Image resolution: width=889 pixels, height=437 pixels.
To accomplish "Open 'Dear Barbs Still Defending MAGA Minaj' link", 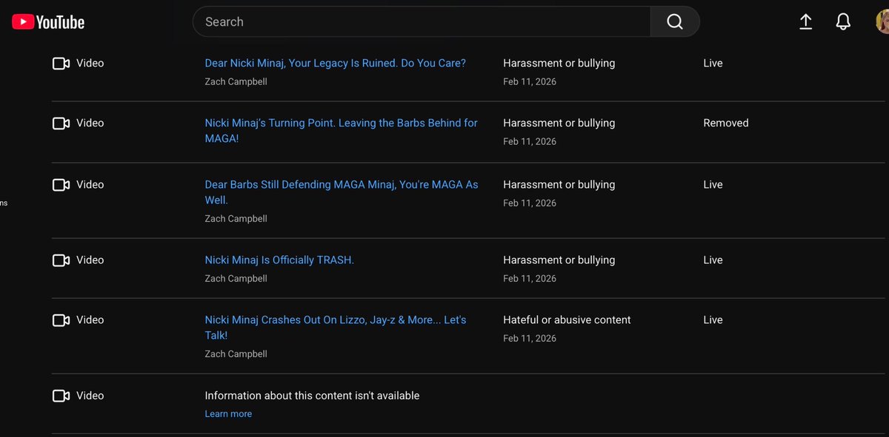I will (x=341, y=184).
